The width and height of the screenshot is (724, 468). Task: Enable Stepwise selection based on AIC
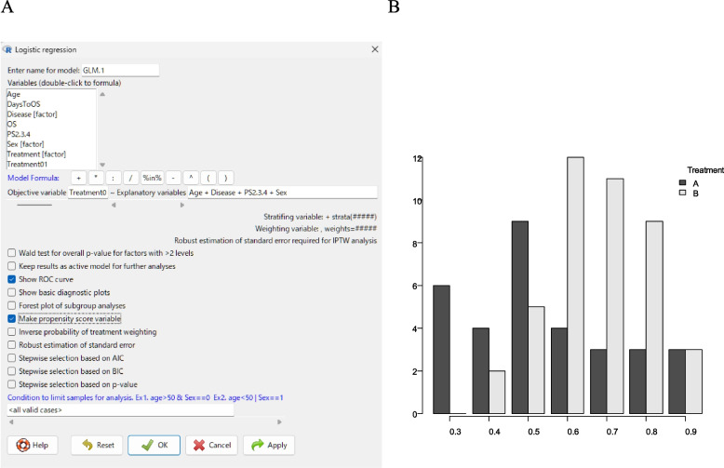[x=11, y=358]
